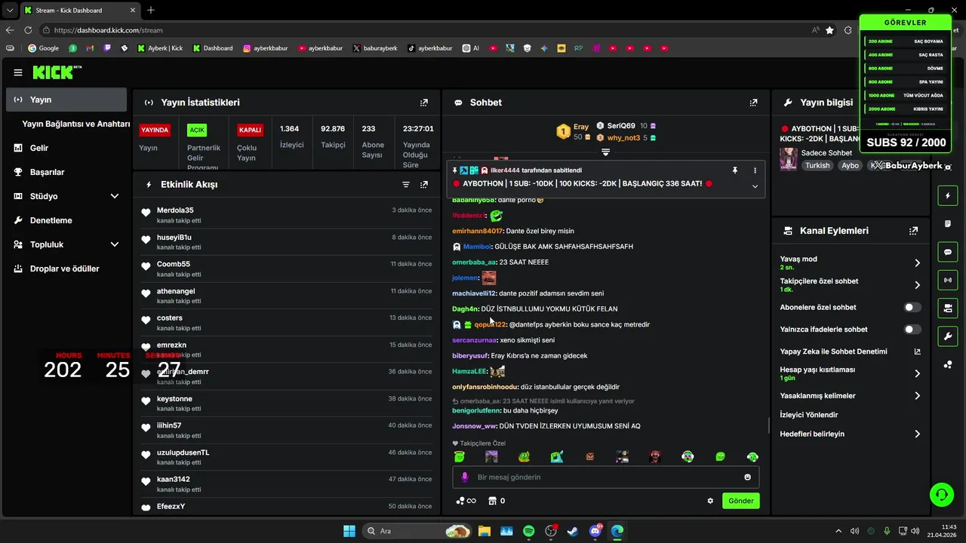This screenshot has height=543, width=966.
Task: Click Eray on chat leaderboard
Action: point(580,127)
